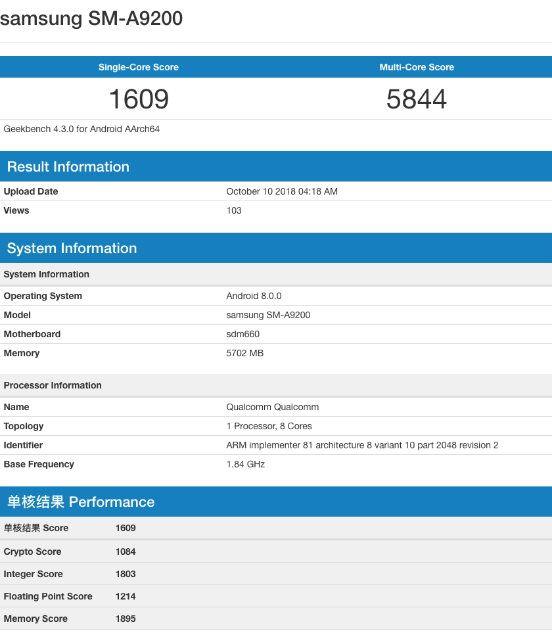
Task: Click the Qualcomm Qualcomm processor name
Action: tap(272, 407)
